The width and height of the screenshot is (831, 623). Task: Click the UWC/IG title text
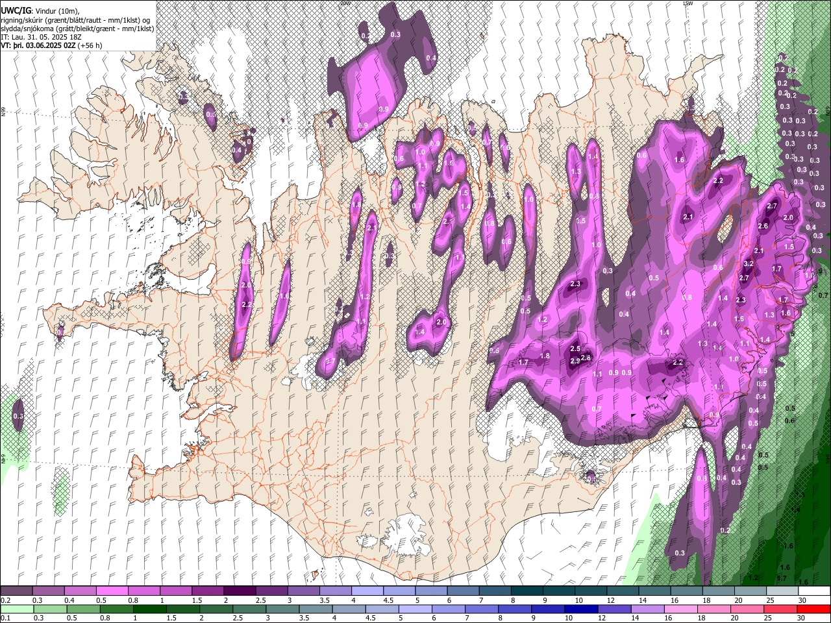(15, 11)
